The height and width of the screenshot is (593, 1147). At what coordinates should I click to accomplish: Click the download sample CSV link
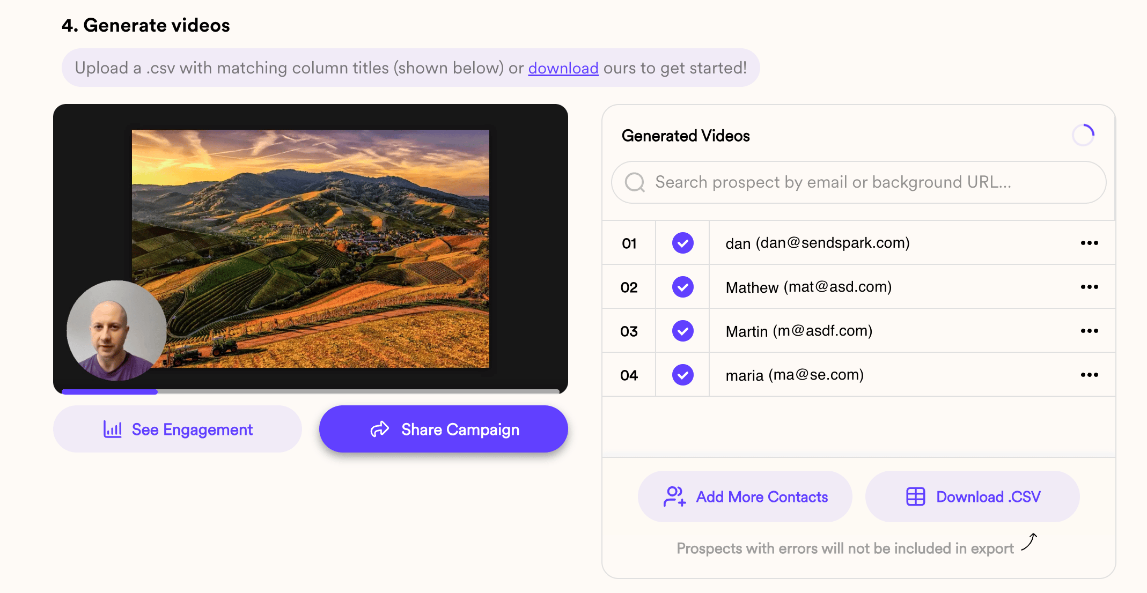click(x=563, y=68)
